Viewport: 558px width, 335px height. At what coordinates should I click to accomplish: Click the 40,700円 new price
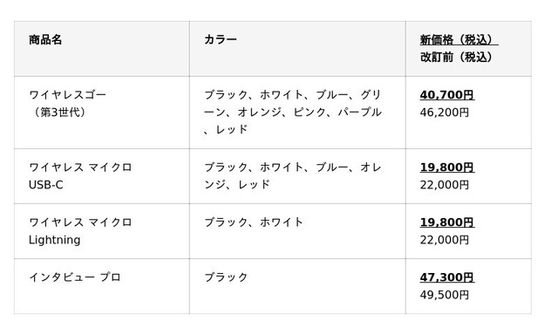[447, 95]
